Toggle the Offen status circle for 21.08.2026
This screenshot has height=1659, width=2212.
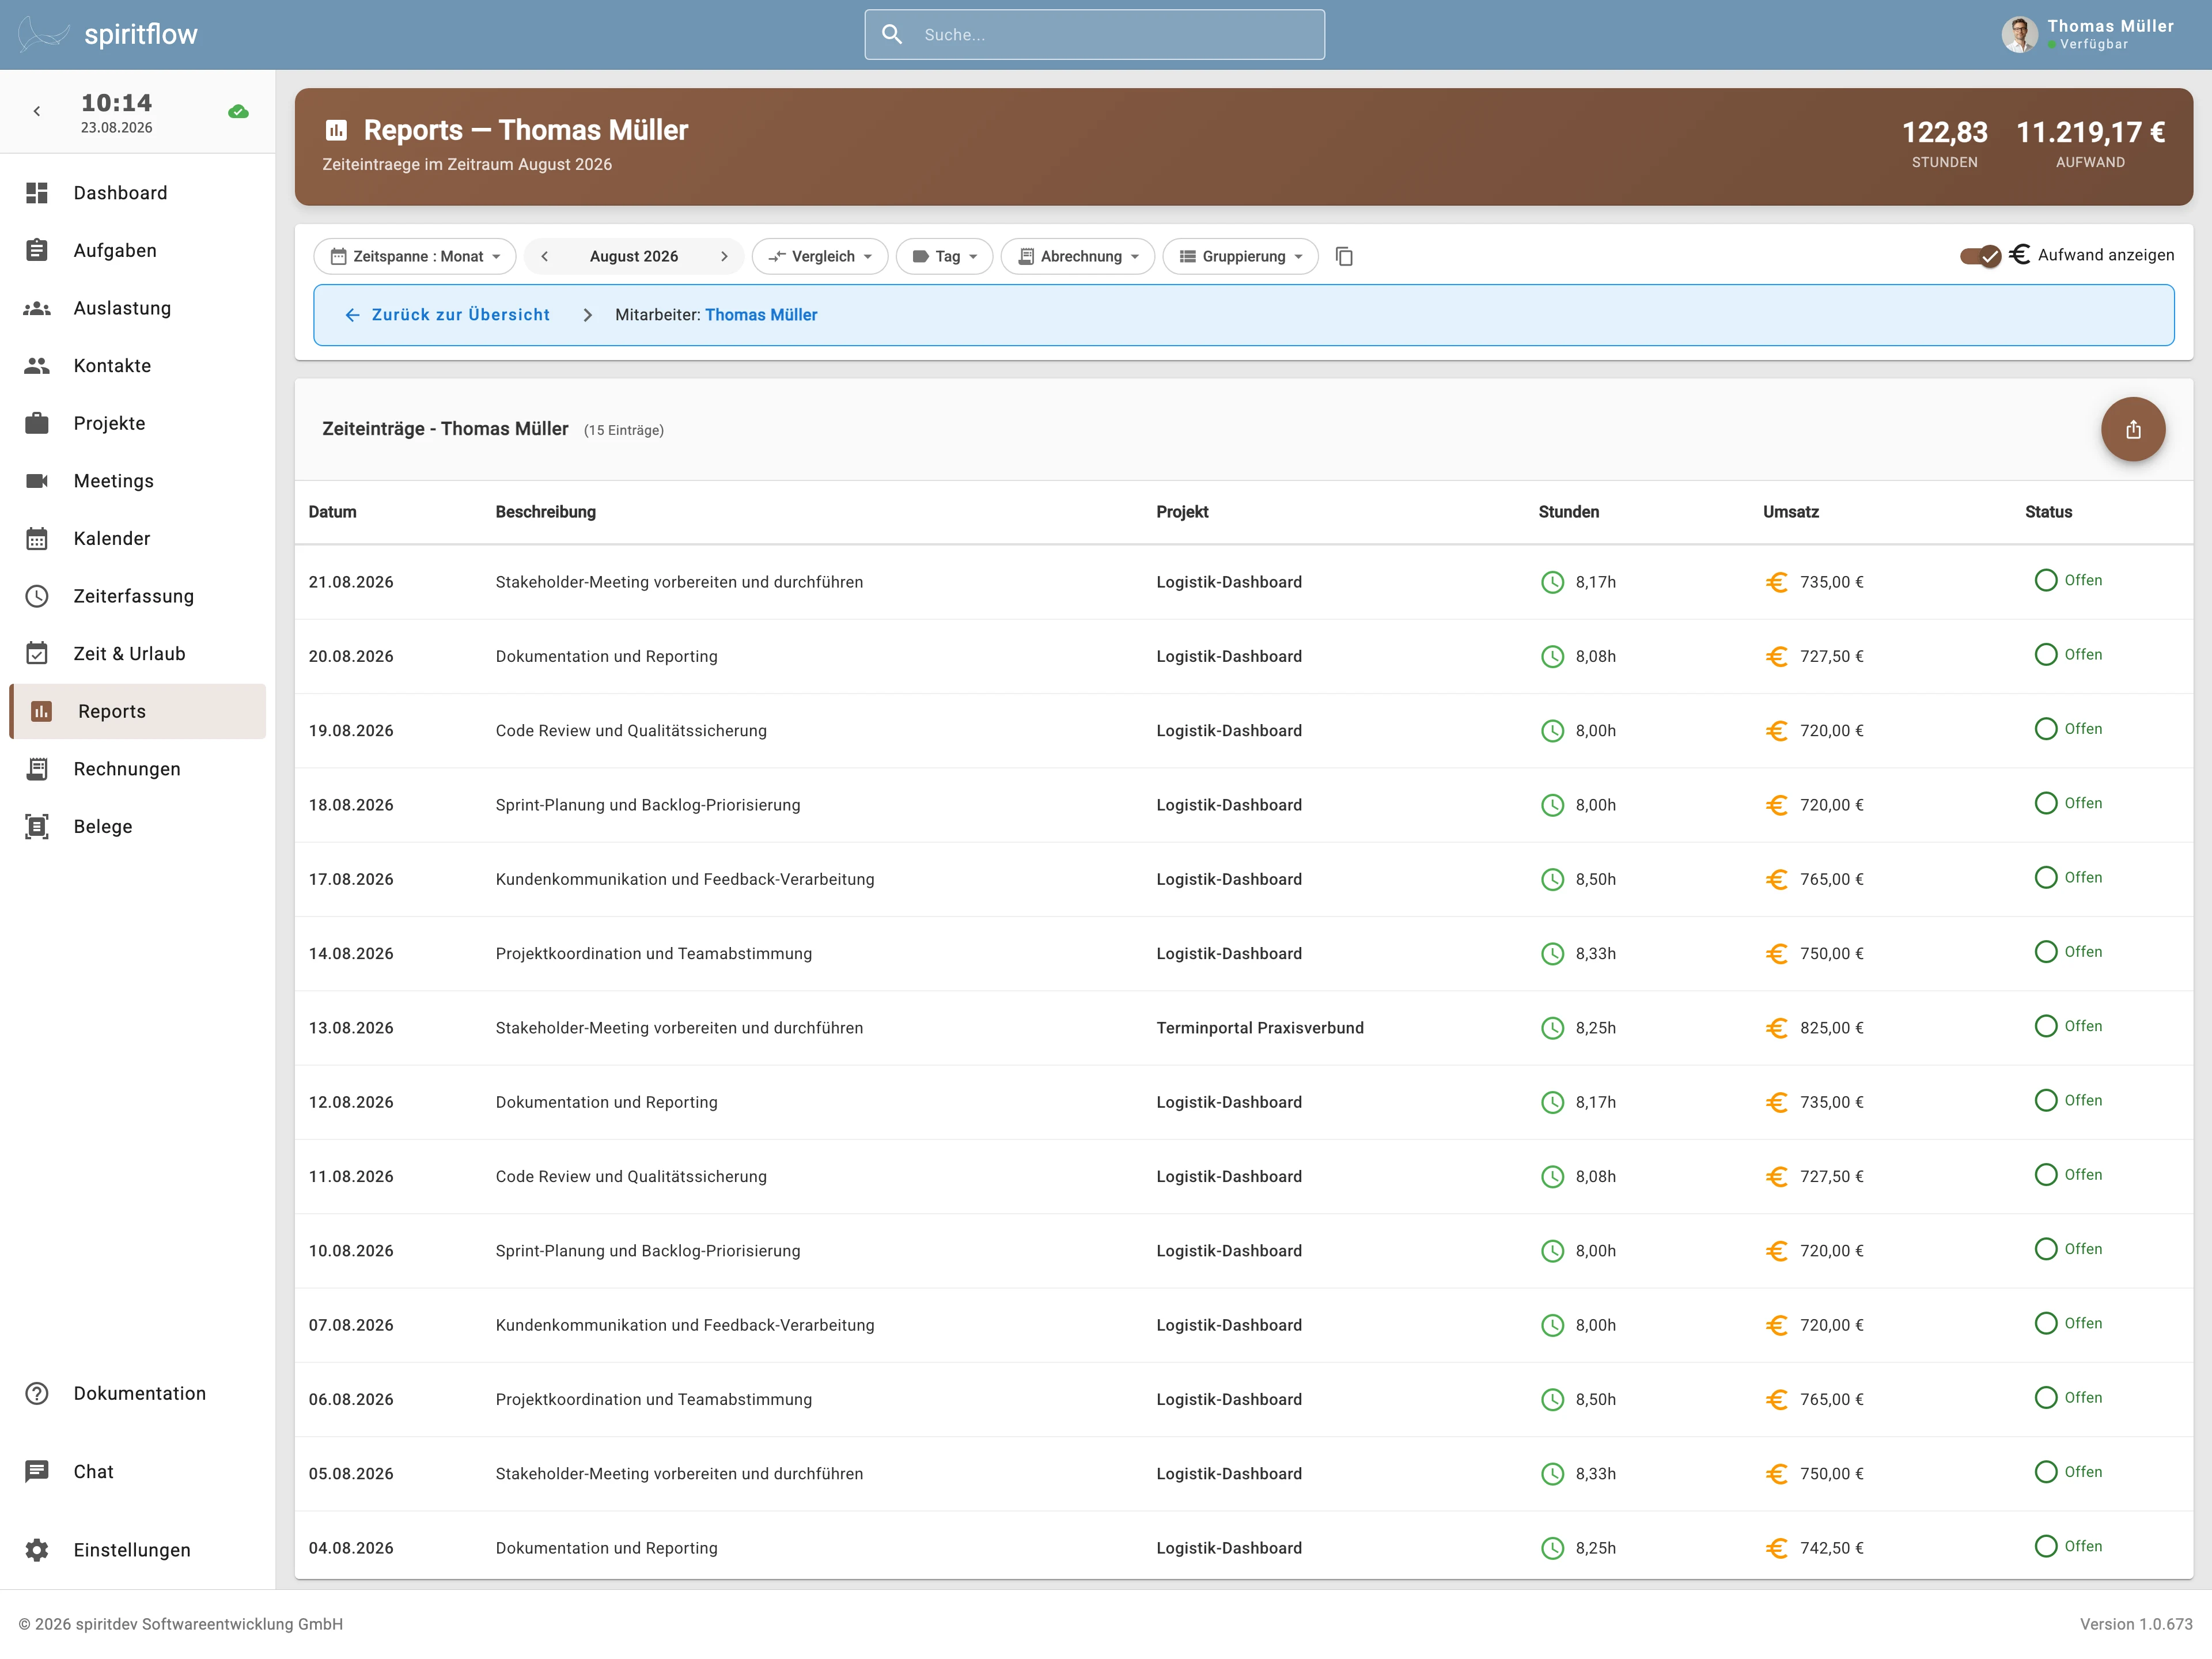tap(2046, 580)
